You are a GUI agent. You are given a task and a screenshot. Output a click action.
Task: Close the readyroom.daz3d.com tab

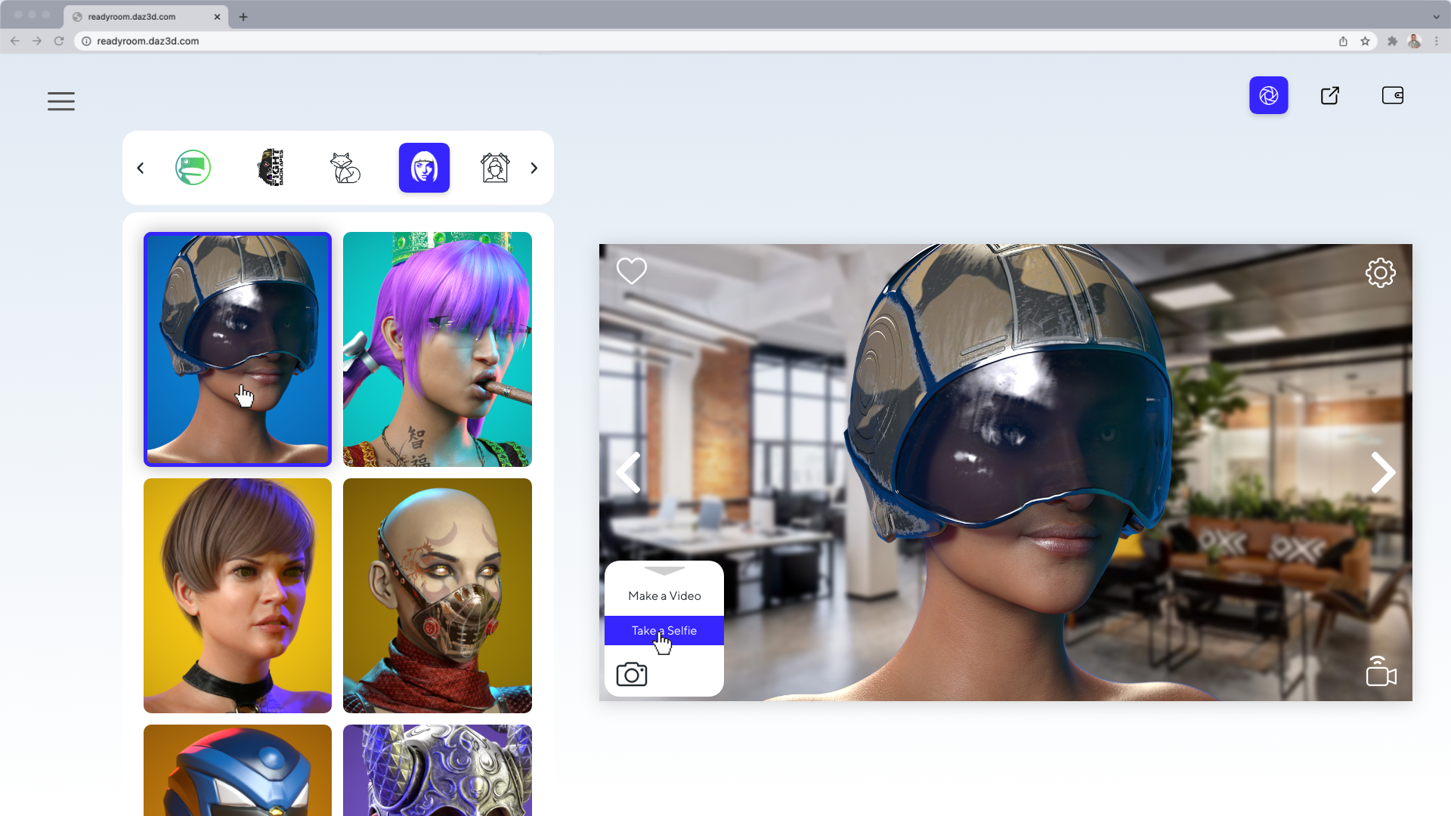click(217, 17)
